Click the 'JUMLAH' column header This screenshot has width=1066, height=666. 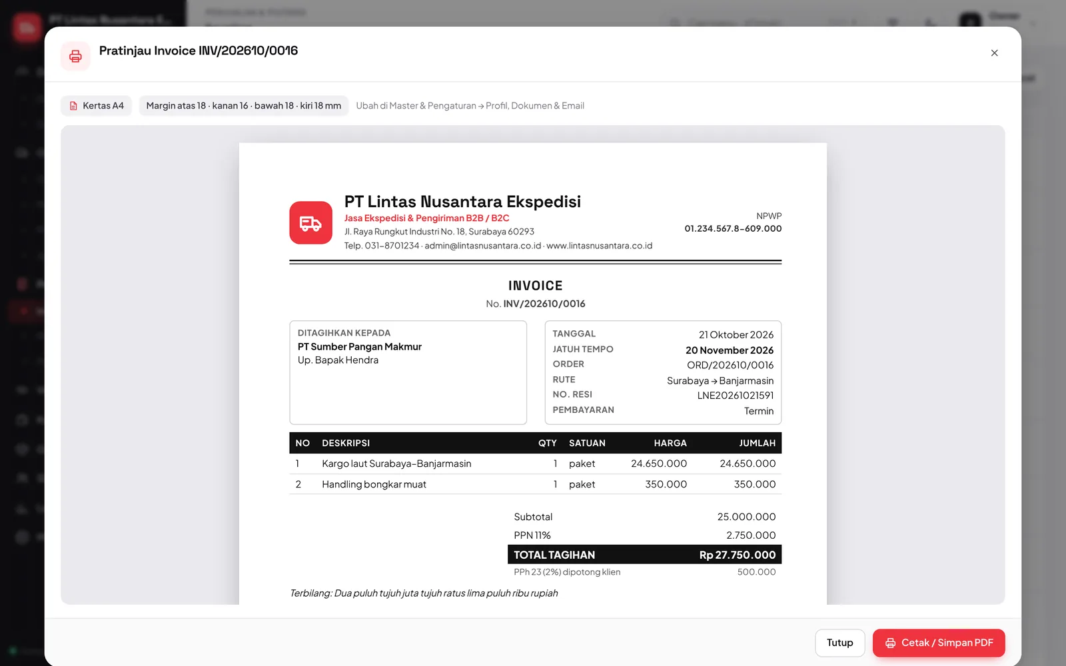(x=758, y=443)
